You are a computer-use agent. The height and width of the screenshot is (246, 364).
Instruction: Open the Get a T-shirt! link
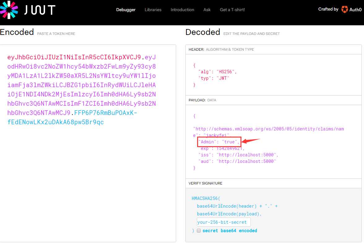pyautogui.click(x=232, y=10)
